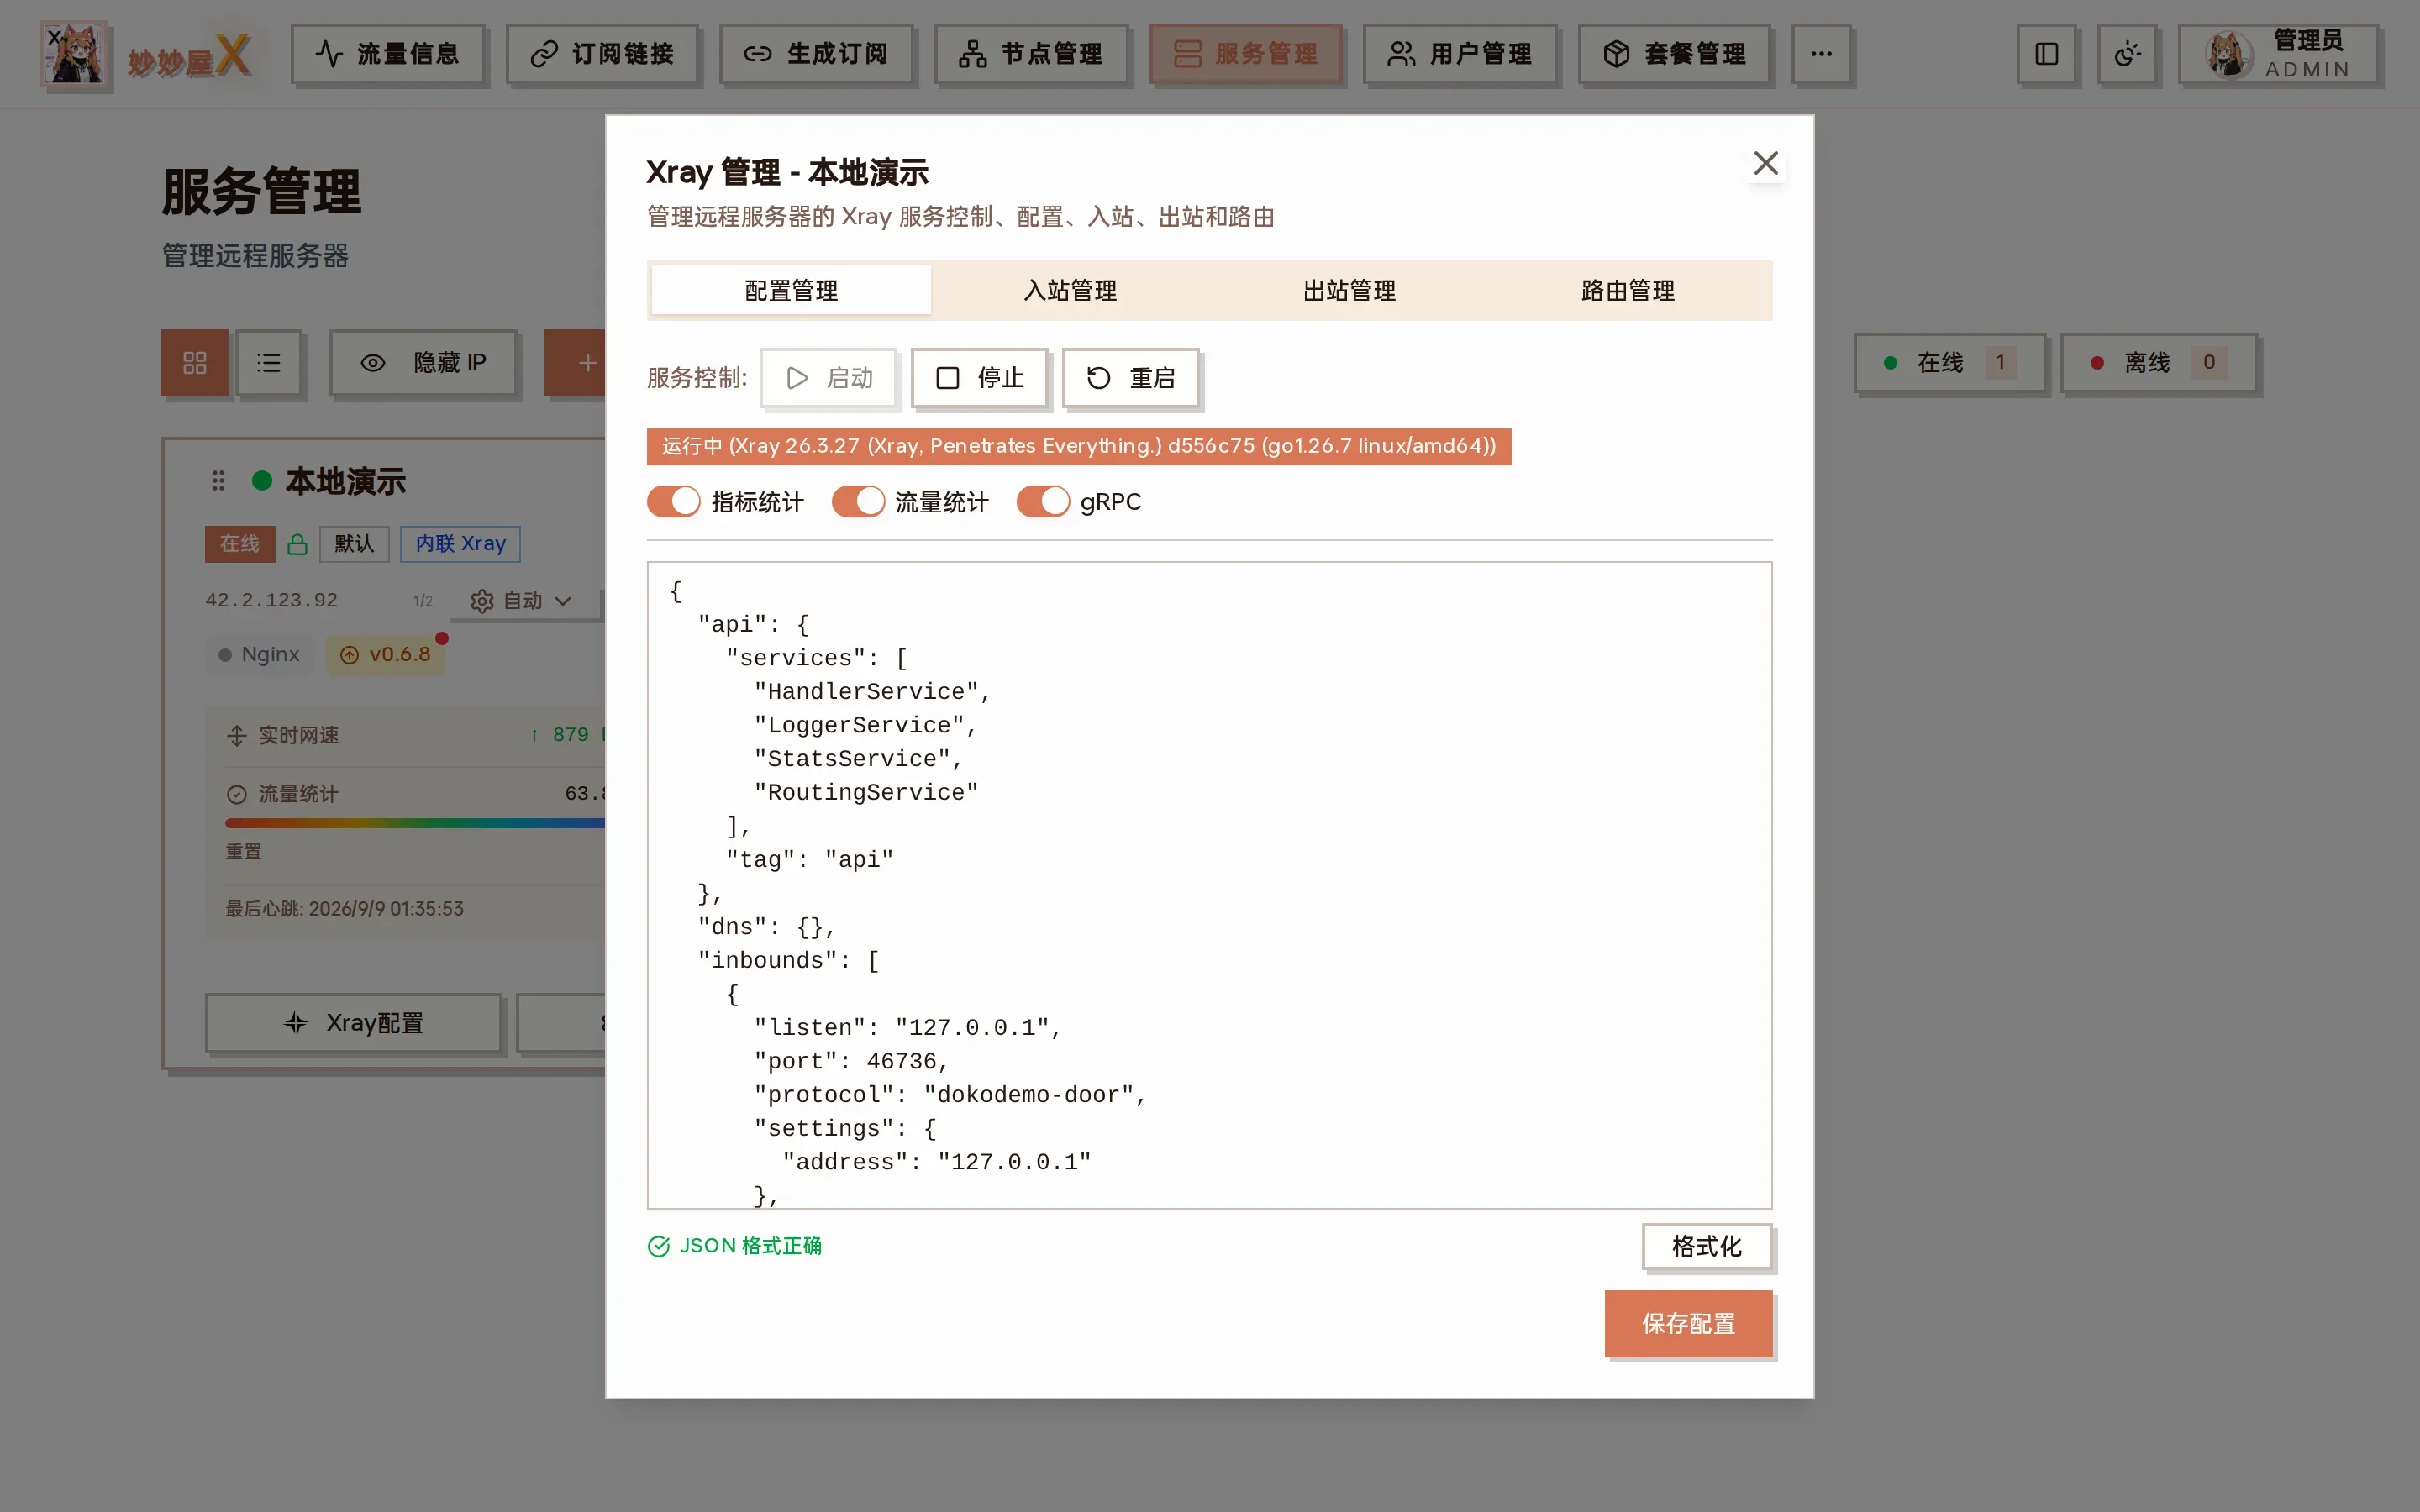Click the traffic usage progress bar
The width and height of the screenshot is (2420, 1512).
point(415,823)
